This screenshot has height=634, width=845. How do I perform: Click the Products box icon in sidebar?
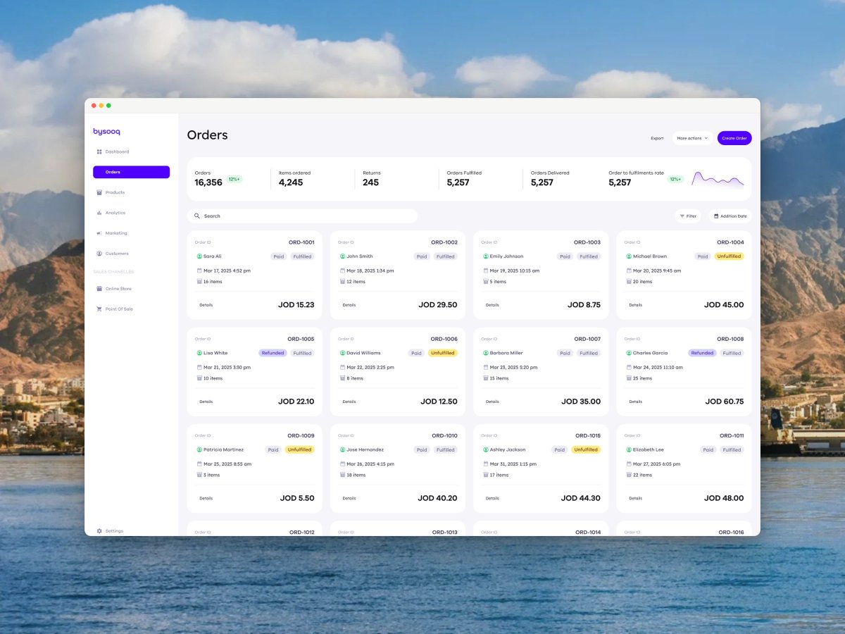99,192
